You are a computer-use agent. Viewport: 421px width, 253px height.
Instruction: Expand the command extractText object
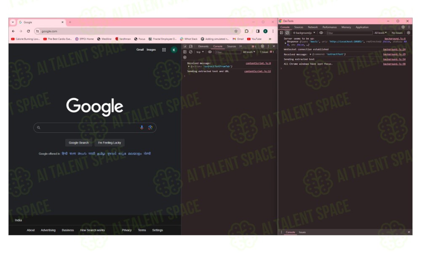[310, 54]
